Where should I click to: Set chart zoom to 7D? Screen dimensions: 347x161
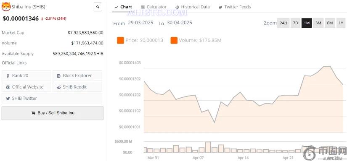(295, 23)
